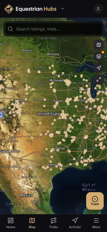Click the Equestrian Hubs title text
Screen dimensions: 107x232
click(36, 9)
